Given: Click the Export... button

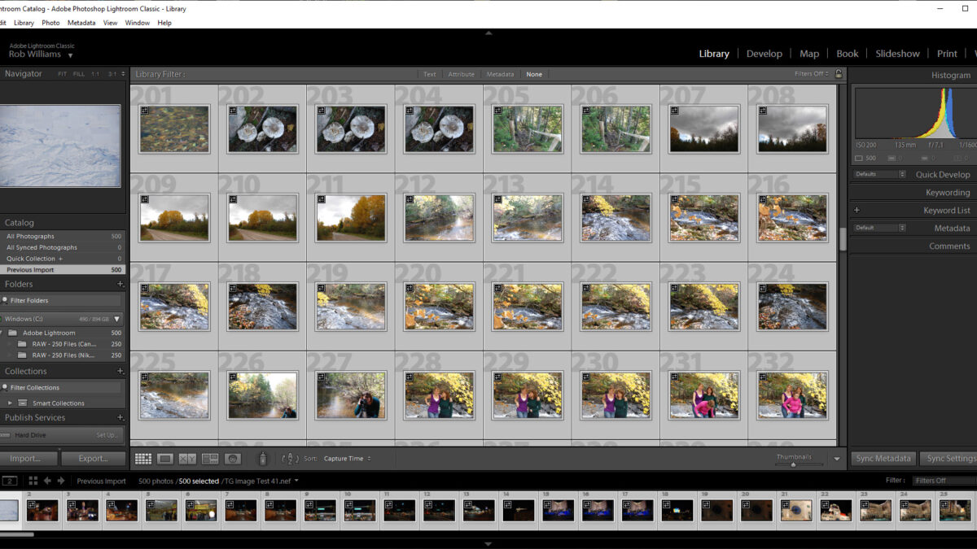Looking at the screenshot, I should pos(94,459).
